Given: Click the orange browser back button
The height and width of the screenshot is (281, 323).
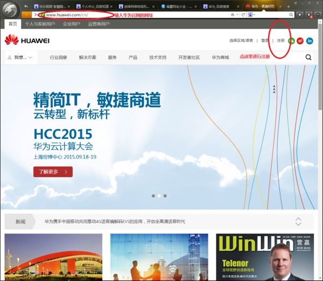Looking at the screenshot, I should point(26,15).
